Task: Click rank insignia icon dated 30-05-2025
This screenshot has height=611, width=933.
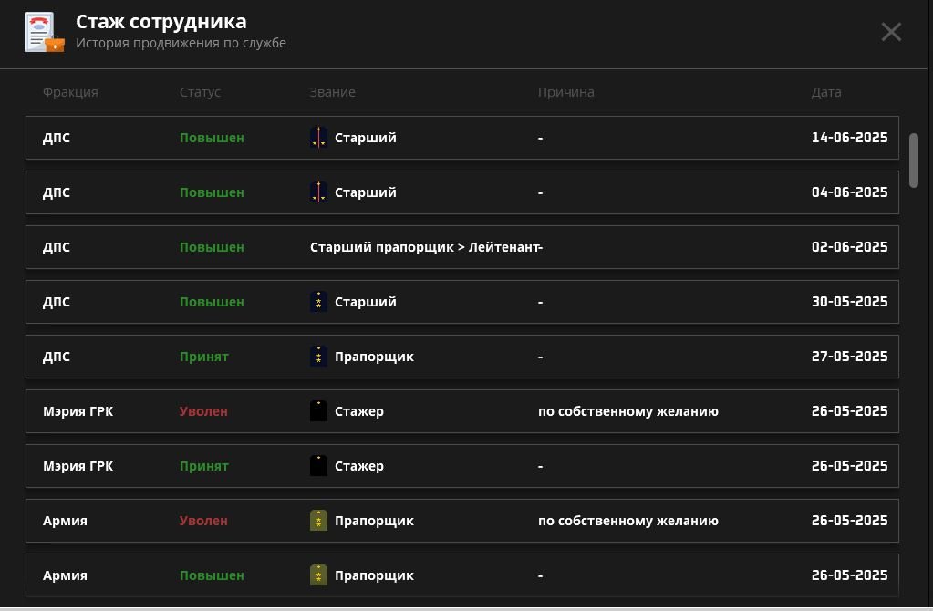Action: click(318, 302)
